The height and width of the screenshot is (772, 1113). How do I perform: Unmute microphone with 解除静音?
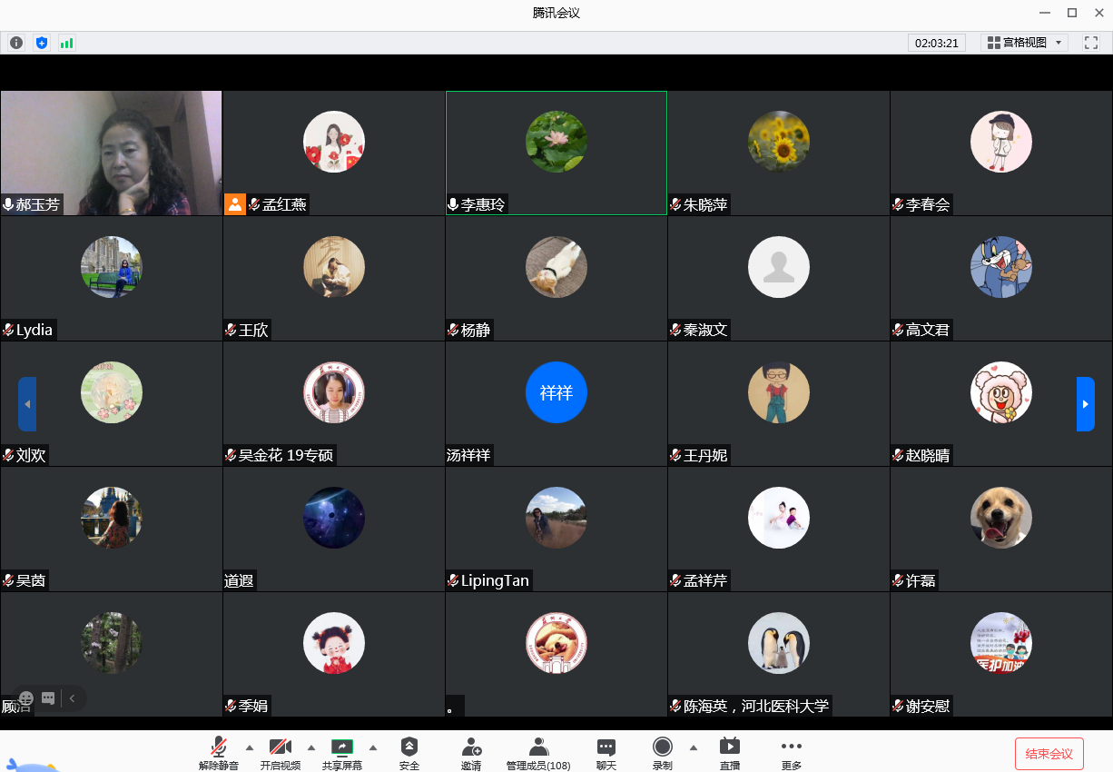pyautogui.click(x=219, y=753)
